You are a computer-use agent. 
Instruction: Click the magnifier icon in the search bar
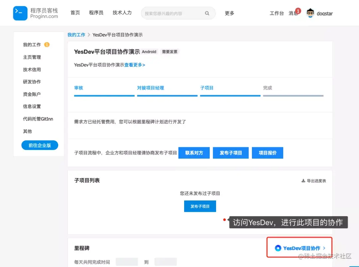click(207, 13)
